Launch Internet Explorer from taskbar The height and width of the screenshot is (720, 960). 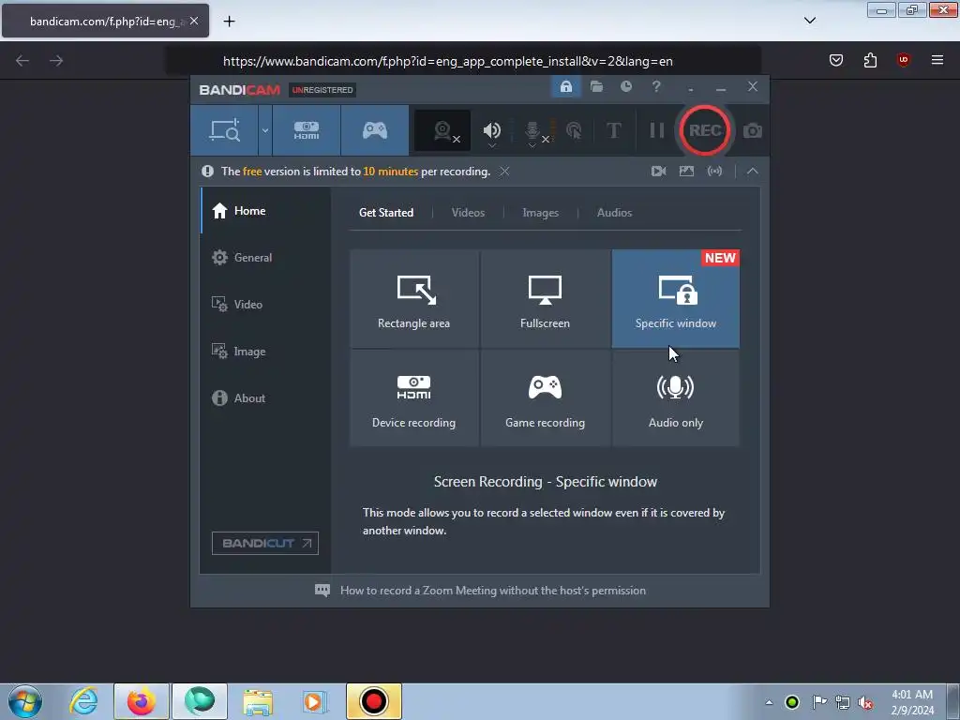83,701
